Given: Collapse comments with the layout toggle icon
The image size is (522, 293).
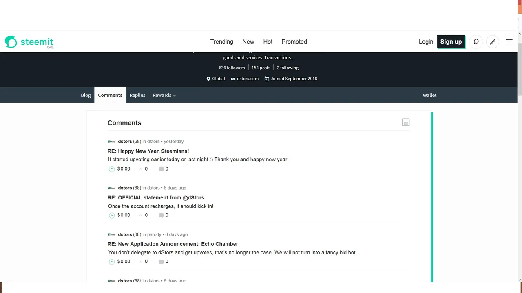Looking at the screenshot, I should 406,122.
